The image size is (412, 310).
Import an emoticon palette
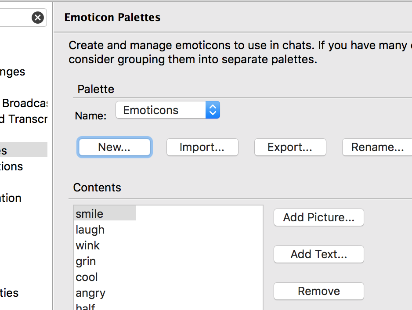(x=202, y=147)
